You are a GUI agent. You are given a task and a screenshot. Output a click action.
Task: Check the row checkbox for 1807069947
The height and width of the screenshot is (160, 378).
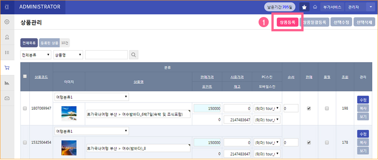[x=25, y=109]
